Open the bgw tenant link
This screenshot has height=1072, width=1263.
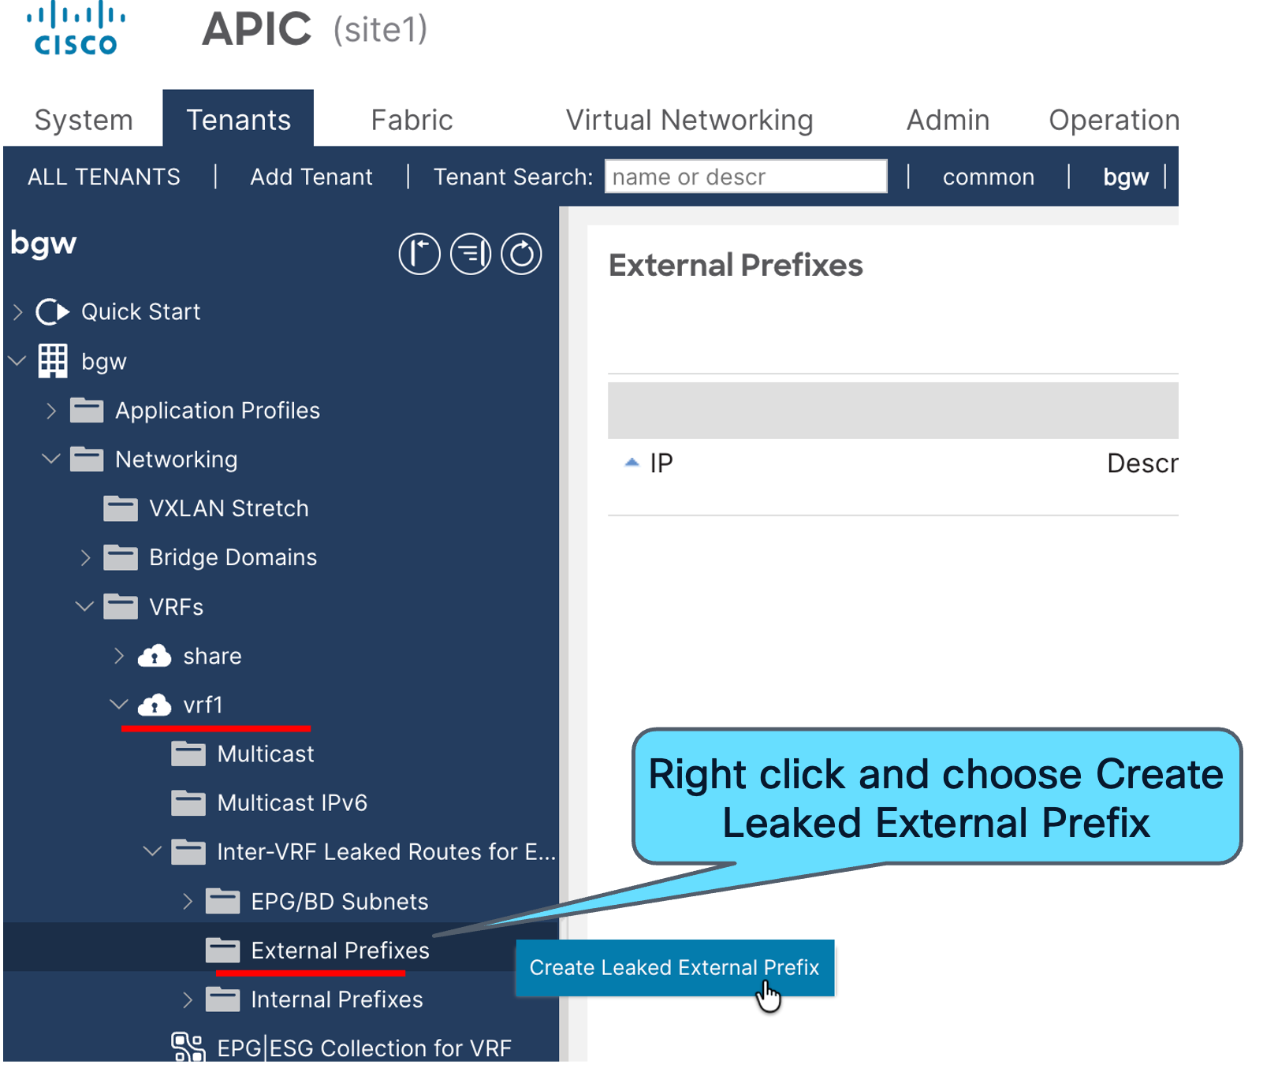point(1126,177)
